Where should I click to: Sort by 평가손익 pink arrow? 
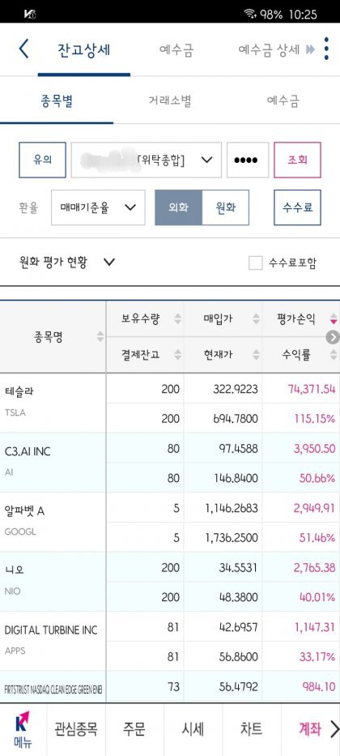pyautogui.click(x=334, y=318)
